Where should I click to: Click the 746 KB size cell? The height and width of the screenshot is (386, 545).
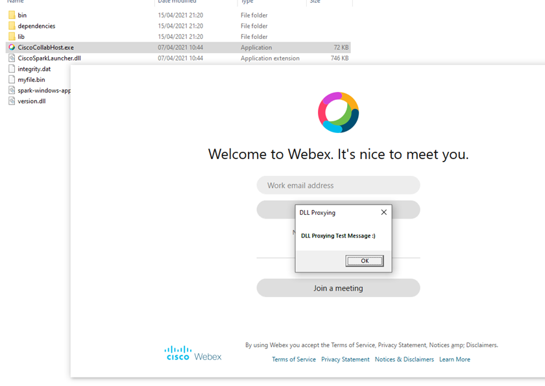339,58
